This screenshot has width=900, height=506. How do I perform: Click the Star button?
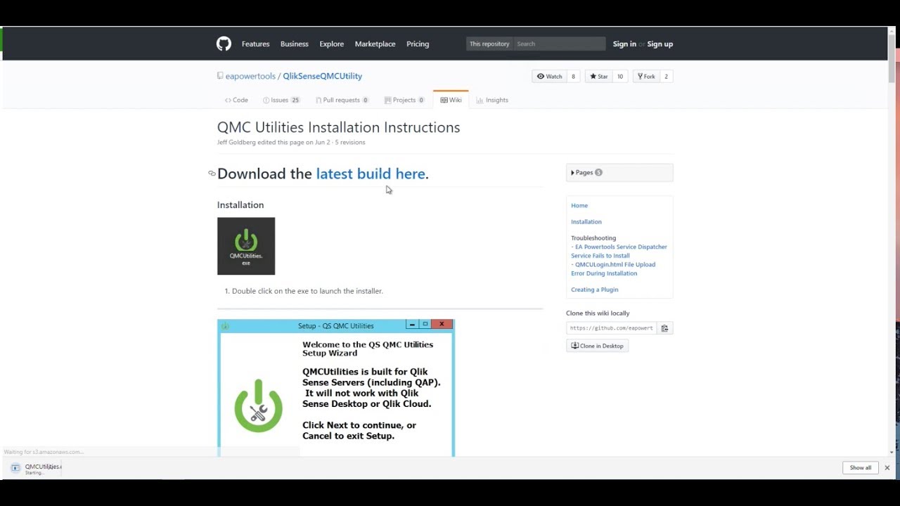click(x=599, y=77)
